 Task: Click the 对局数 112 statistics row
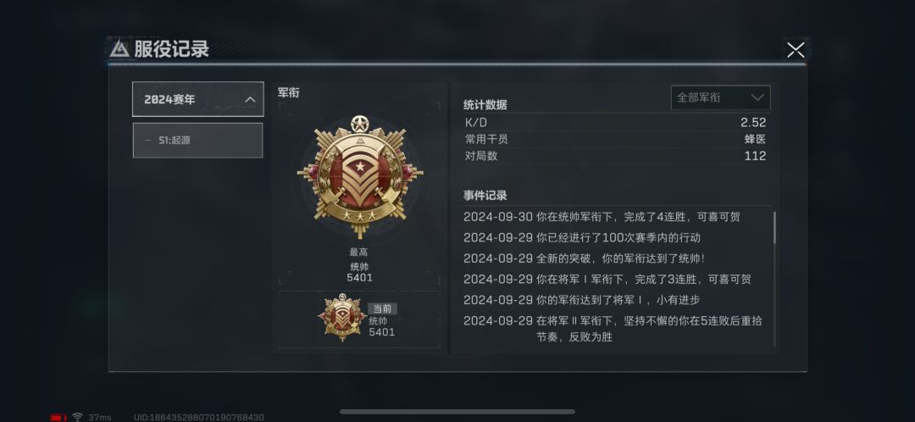[616, 156]
